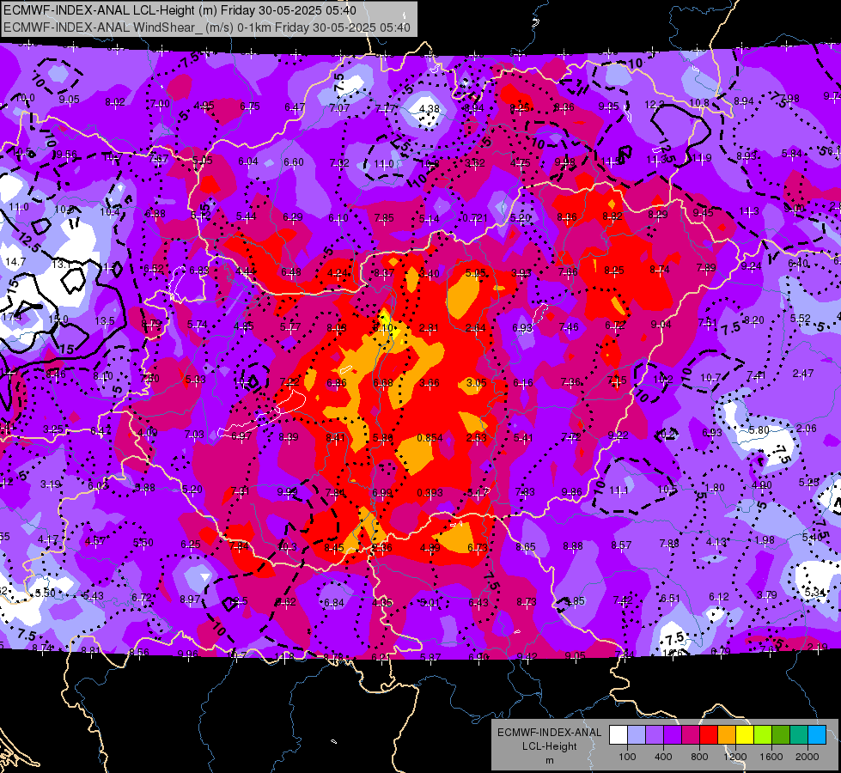Click the legend value label 2000

pos(807,757)
